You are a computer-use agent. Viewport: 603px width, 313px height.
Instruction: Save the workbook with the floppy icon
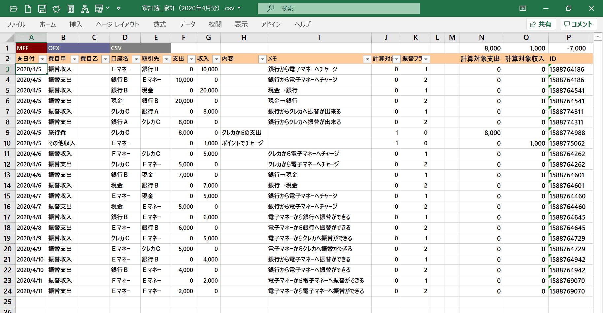click(x=42, y=9)
